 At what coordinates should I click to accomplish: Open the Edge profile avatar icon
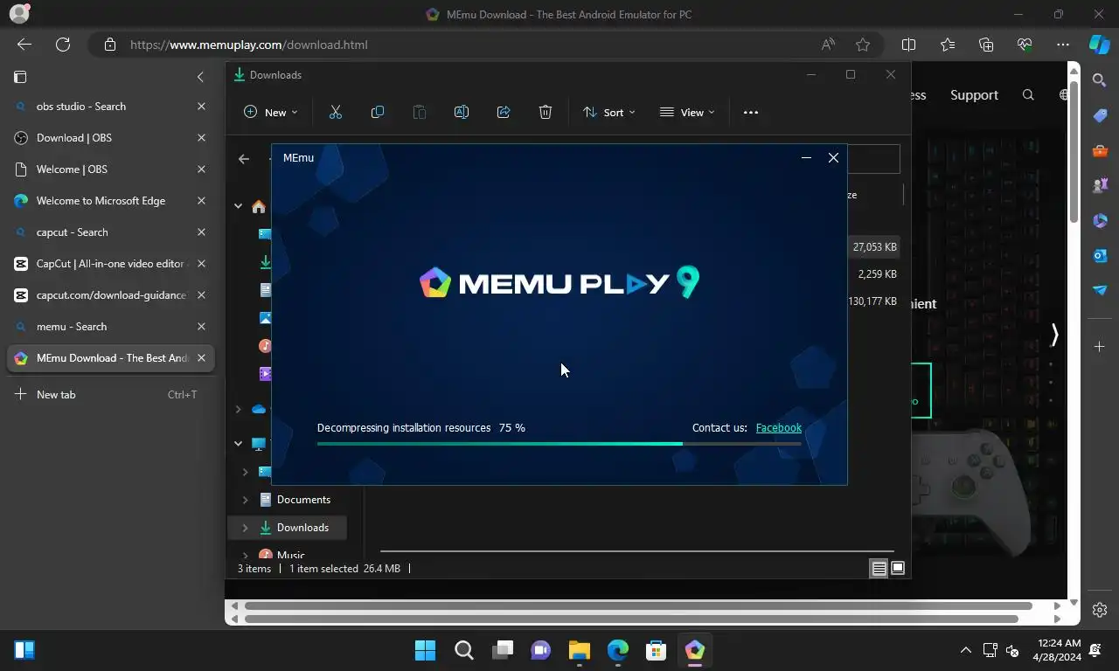[x=18, y=14]
